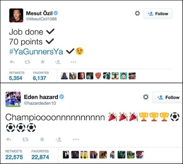The image size is (183, 164).
Task: Retweet Mesut Özil's Job done tweet
Action: click(x=27, y=62)
